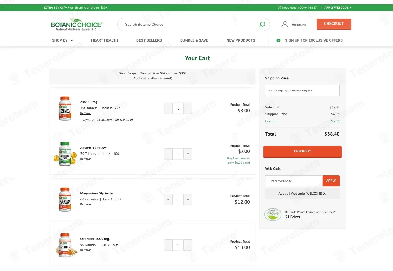Remove Zinc 50 mg from cart
Viewport: 393px width, 271px height.
86,113
